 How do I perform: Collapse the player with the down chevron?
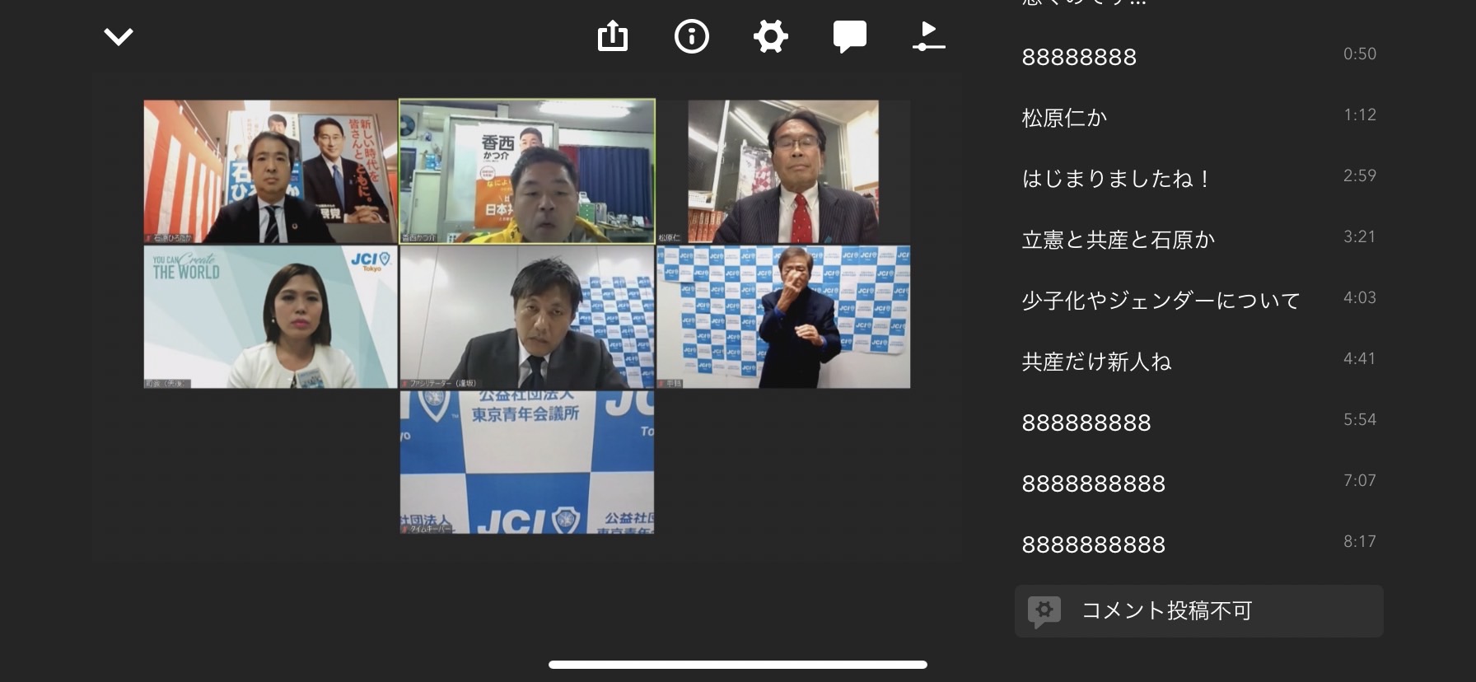click(x=119, y=37)
